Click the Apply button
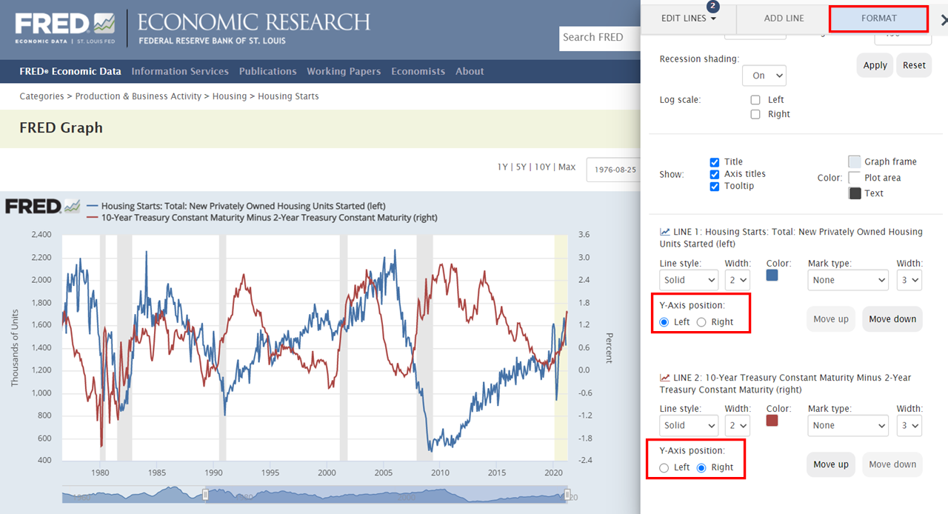948x514 pixels. [875, 65]
